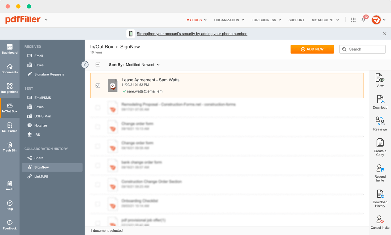391x235 pixels.
Task: Click the Reassign icon on the right
Action: point(380,123)
